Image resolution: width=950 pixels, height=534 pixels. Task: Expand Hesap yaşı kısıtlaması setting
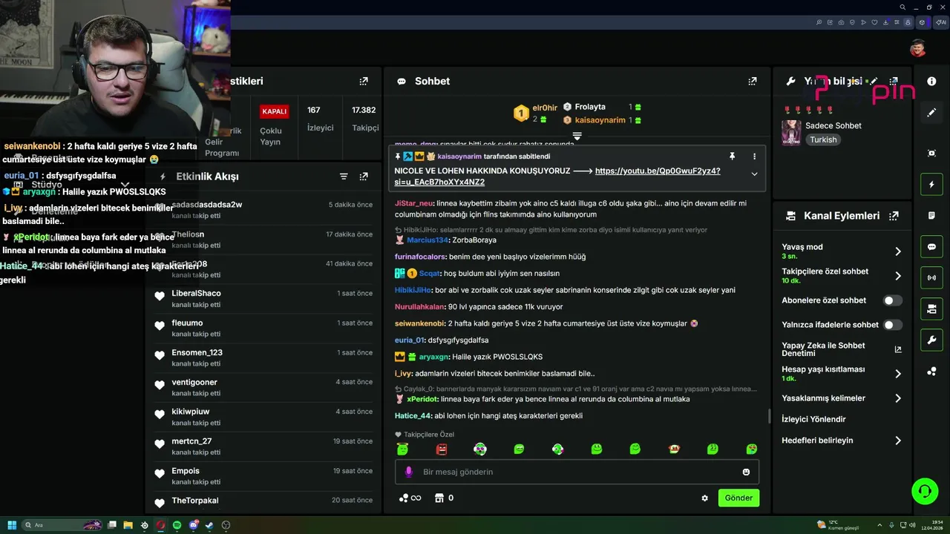(897, 374)
